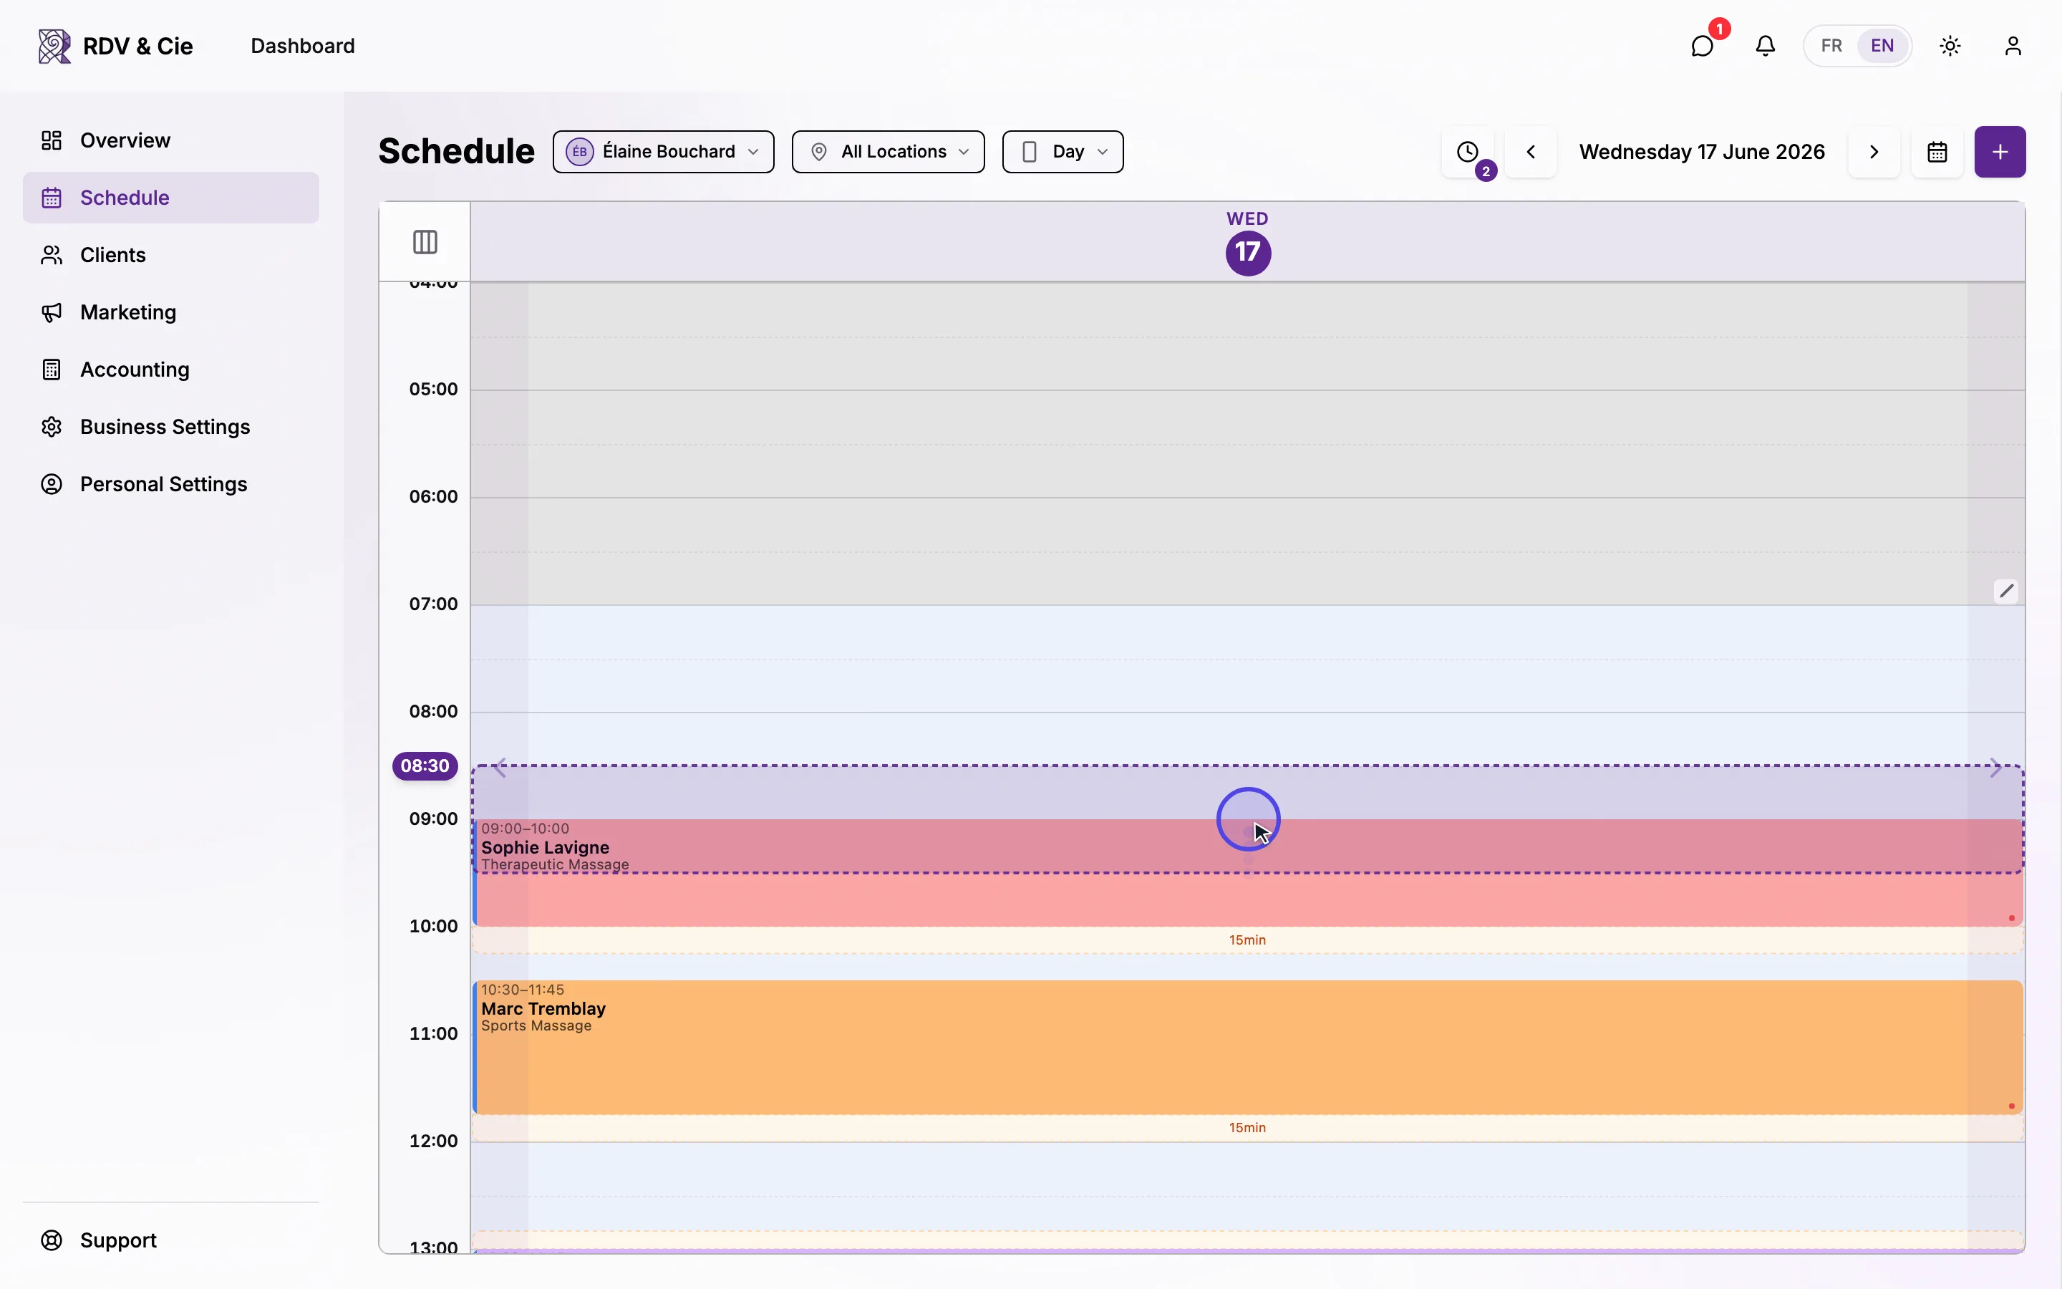Image resolution: width=2062 pixels, height=1289 pixels.
Task: Open the Dashboard link in header
Action: coord(302,46)
